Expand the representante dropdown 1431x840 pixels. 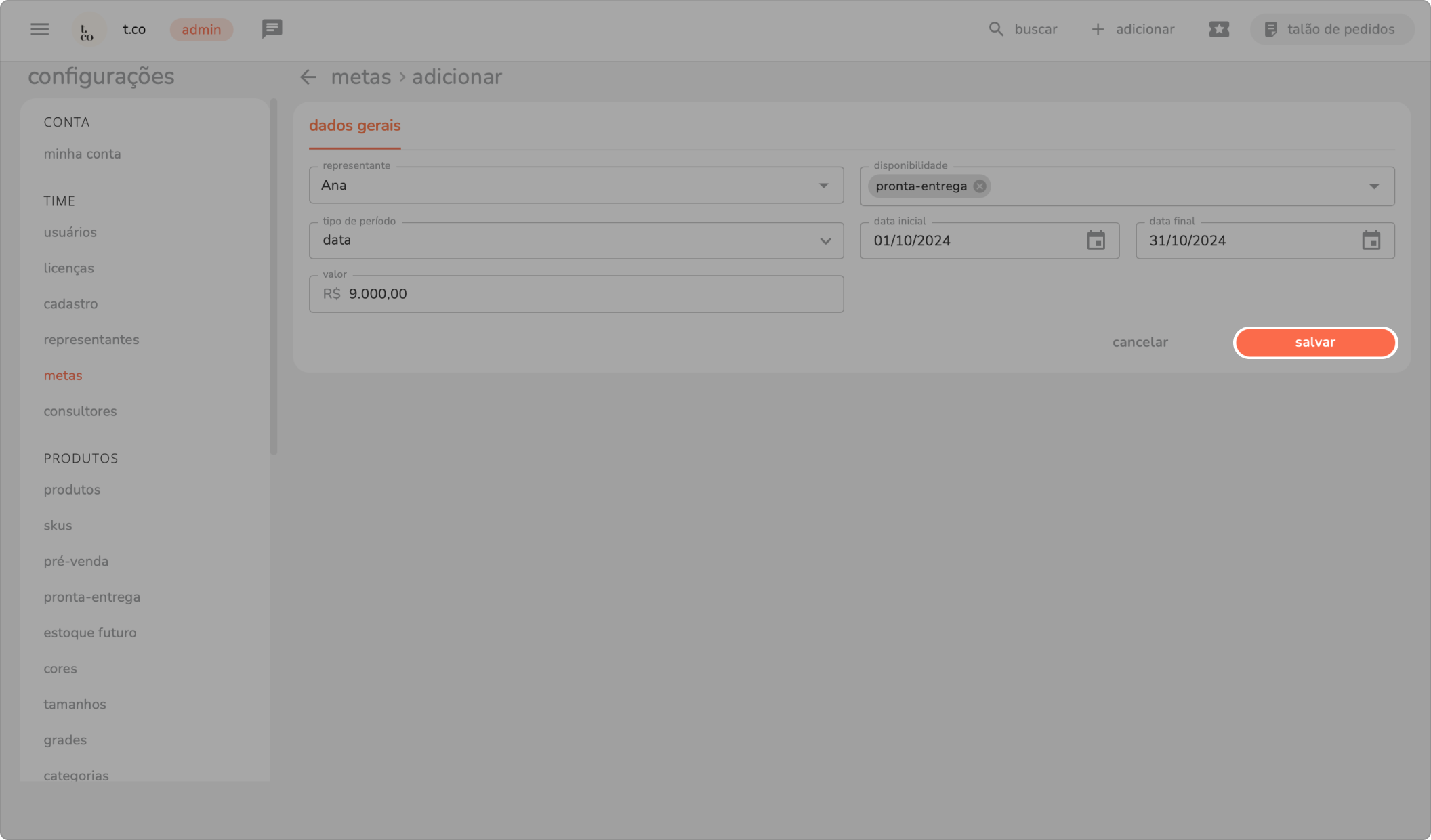coord(823,186)
